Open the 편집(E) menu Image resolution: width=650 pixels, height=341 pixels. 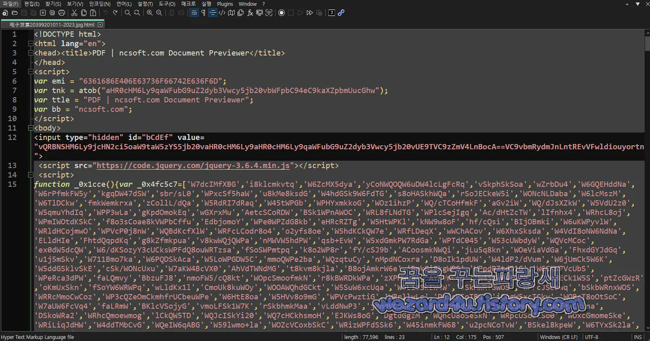point(31,4)
